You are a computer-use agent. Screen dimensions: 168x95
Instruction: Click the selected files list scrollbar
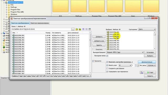155,40
